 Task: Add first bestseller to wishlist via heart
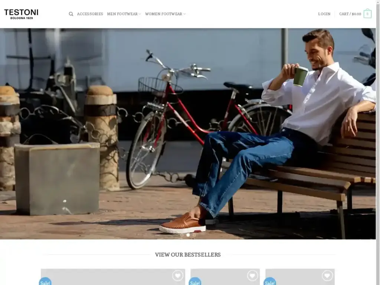point(178,275)
